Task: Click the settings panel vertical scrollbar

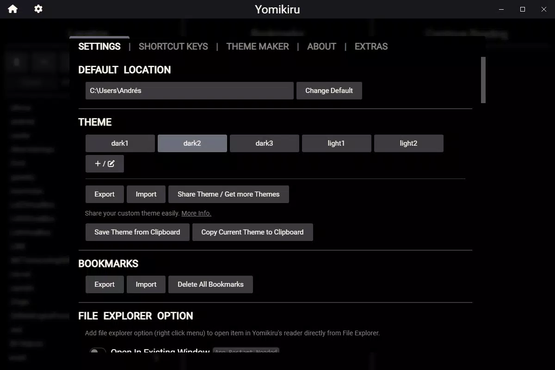Action: coord(483,80)
